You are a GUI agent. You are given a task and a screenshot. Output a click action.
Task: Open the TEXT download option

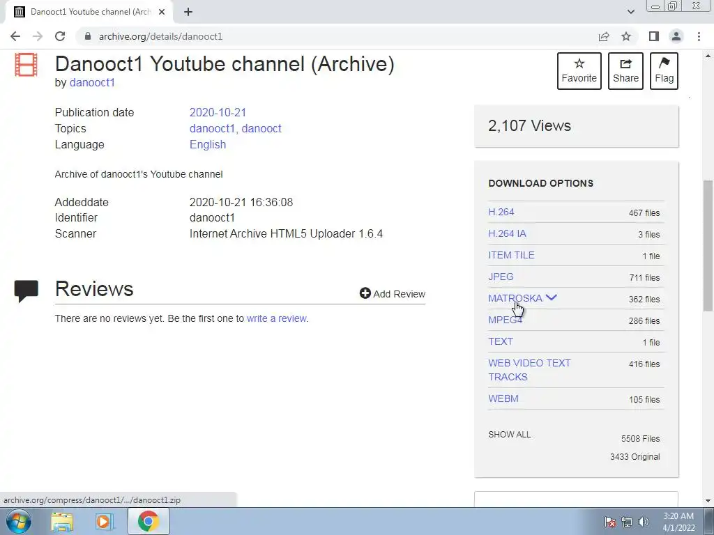pos(501,341)
